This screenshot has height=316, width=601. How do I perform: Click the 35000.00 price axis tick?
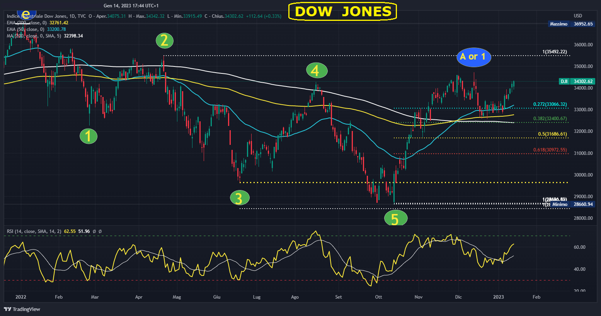tap(583, 66)
